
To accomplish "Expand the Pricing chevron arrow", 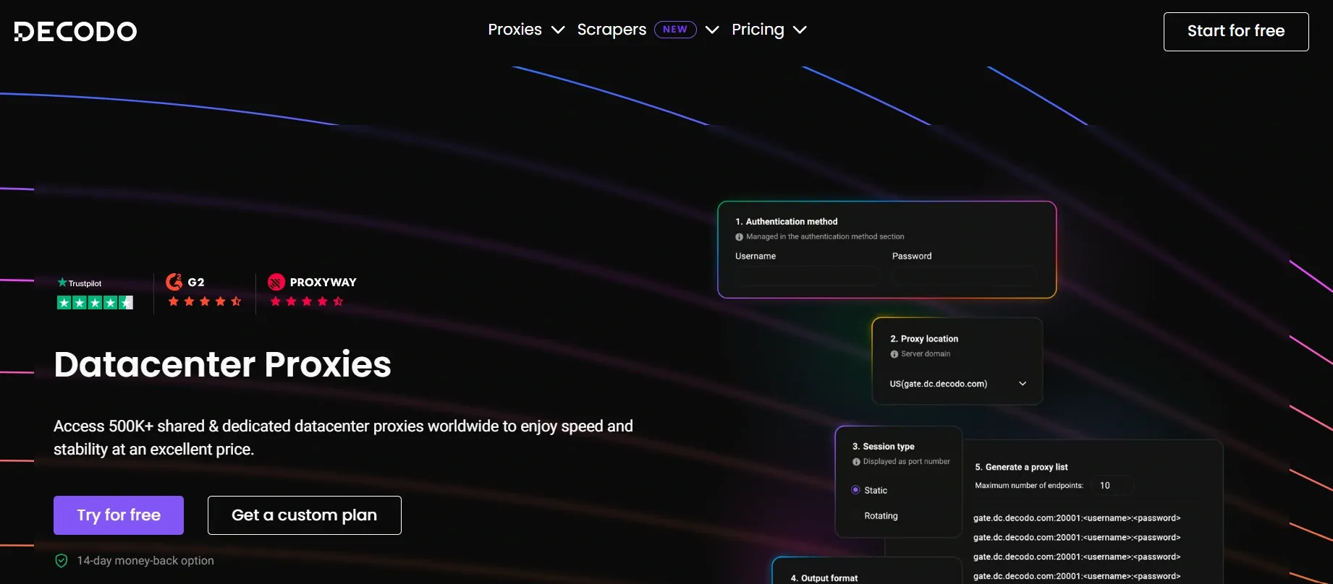I will tap(800, 30).
